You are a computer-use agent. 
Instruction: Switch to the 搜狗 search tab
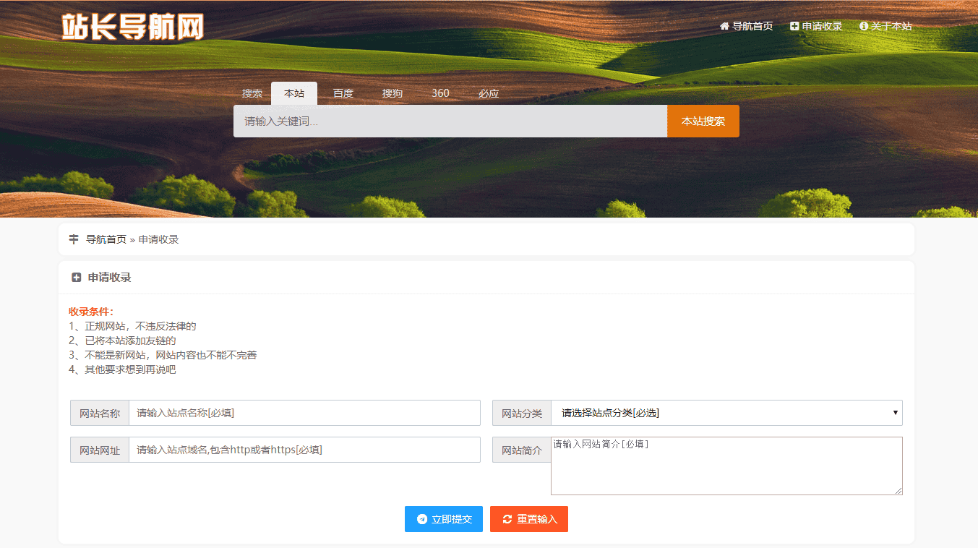(x=393, y=93)
